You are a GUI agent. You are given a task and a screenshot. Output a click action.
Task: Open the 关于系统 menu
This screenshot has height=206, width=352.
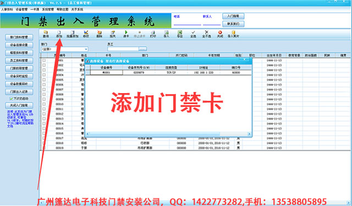point(77,9)
